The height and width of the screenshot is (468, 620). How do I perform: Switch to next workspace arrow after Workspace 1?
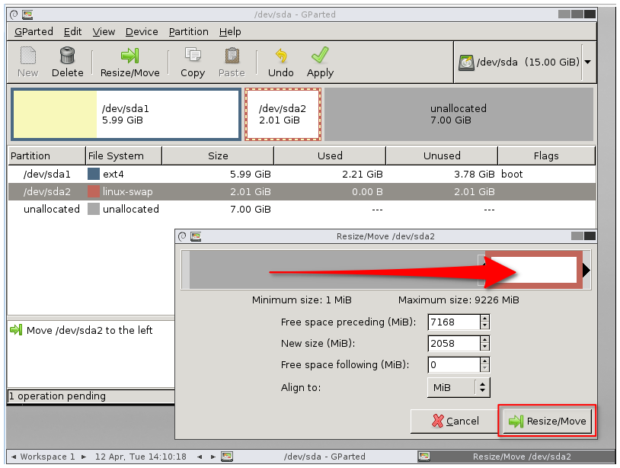[84, 457]
